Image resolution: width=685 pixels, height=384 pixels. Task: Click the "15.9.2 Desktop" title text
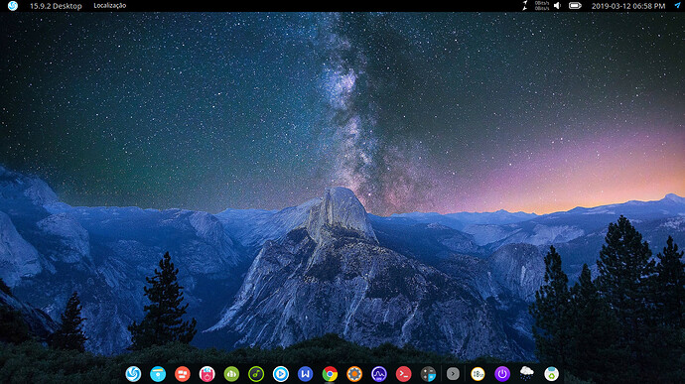pos(56,6)
